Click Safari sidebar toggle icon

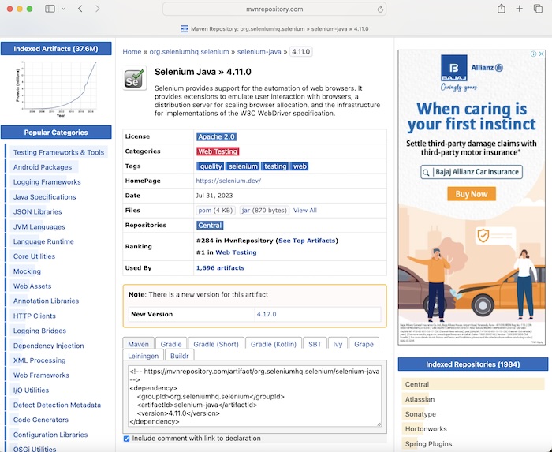pos(50,9)
